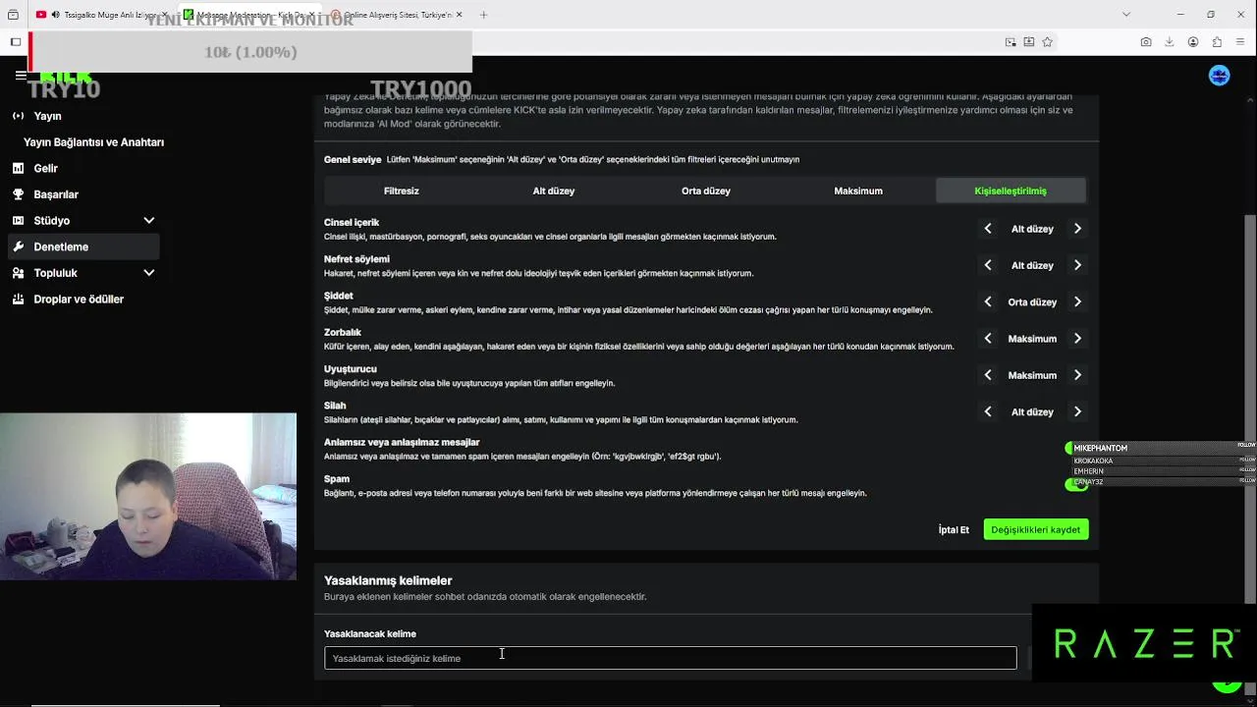This screenshot has width=1257, height=707.
Task: Select the Kişiselleştirilmiş level tab
Action: tap(1011, 190)
